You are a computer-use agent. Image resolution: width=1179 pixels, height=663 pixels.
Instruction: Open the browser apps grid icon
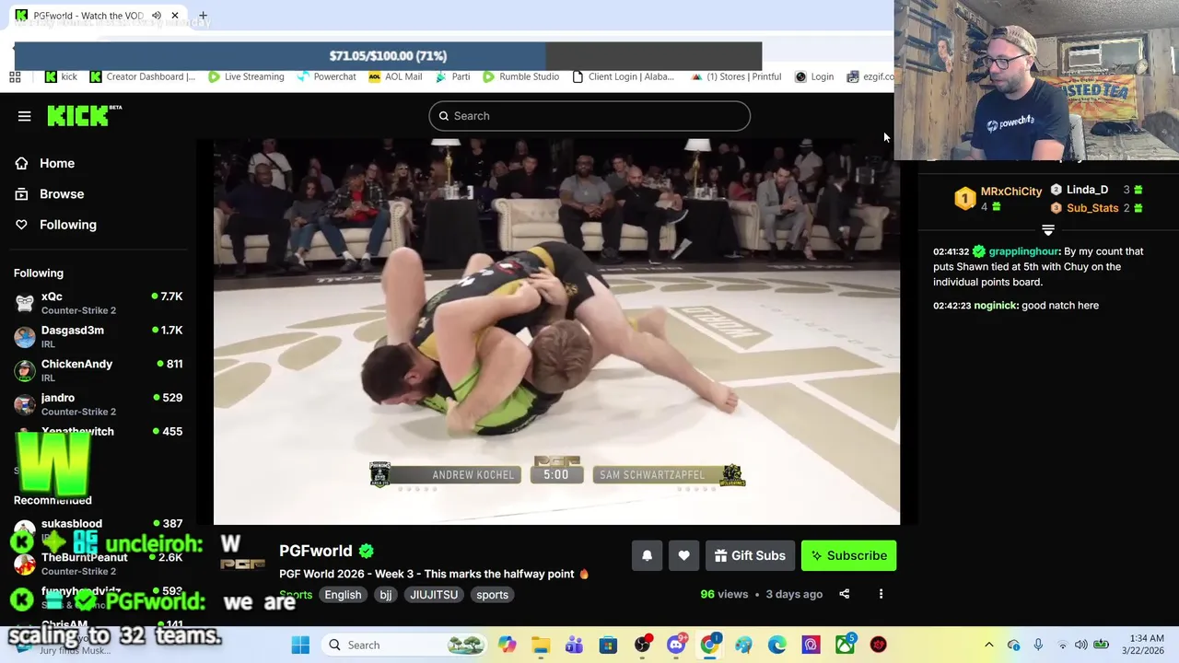click(x=15, y=76)
